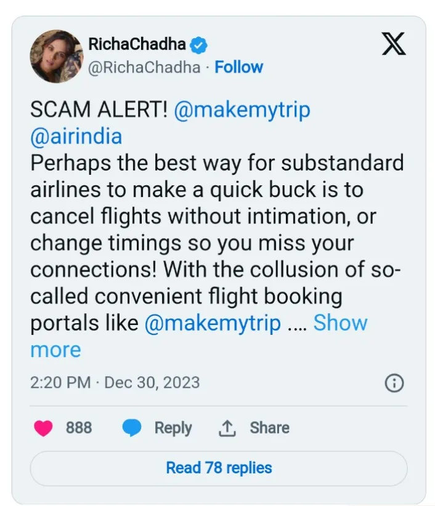
Task: Open the RichaChadha display name
Action: click(137, 44)
